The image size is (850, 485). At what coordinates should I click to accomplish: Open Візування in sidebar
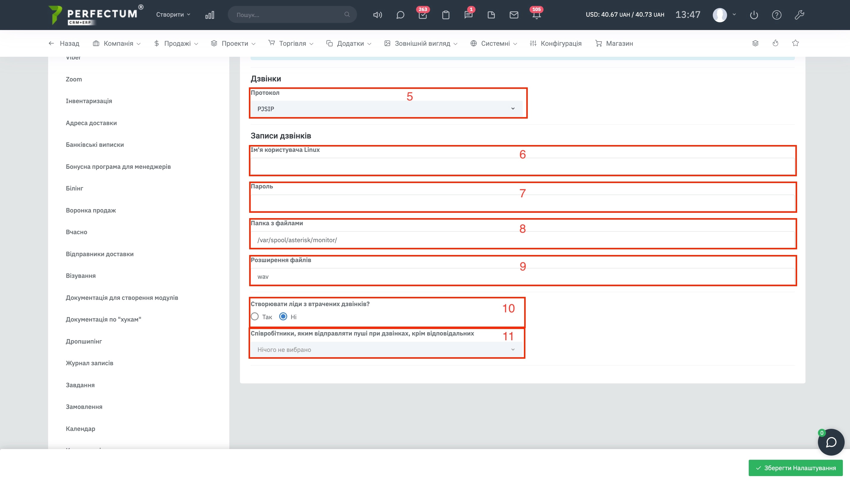click(x=81, y=275)
